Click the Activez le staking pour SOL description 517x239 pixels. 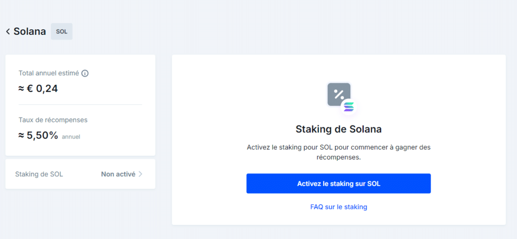339,152
